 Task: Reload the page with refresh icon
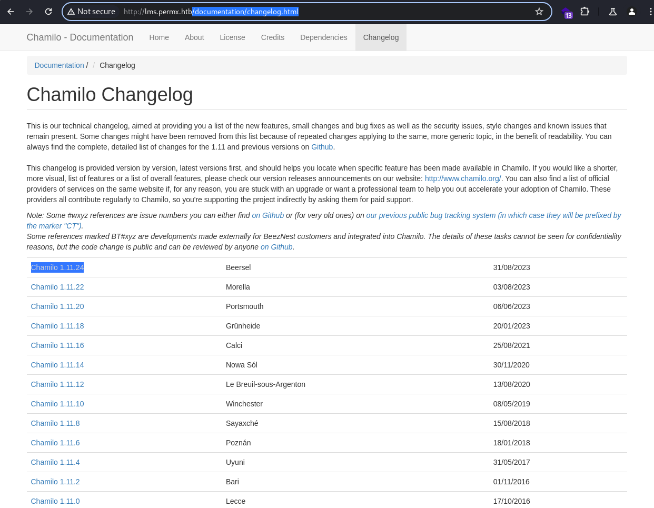48,12
